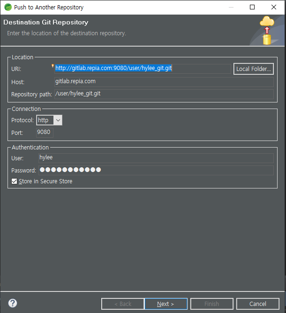Screen dimensions: 286x313
Task: Click into the Host field
Action: (x=163, y=81)
